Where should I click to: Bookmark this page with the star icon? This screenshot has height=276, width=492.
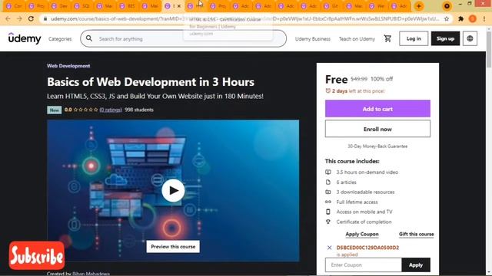click(447, 18)
